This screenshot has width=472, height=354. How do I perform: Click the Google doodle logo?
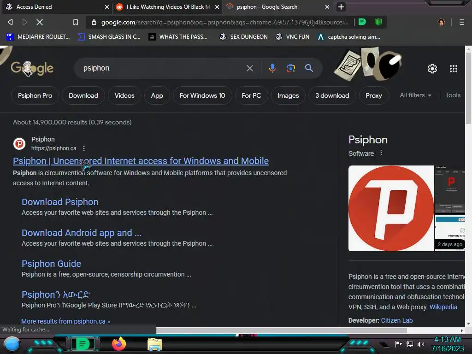[x=32, y=69]
